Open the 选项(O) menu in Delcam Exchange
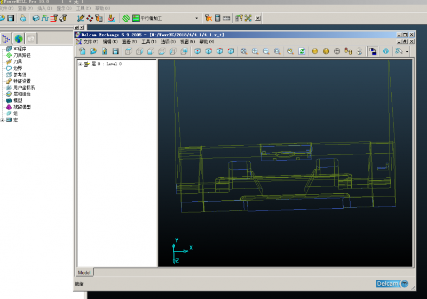427x299 pixels. coord(168,42)
